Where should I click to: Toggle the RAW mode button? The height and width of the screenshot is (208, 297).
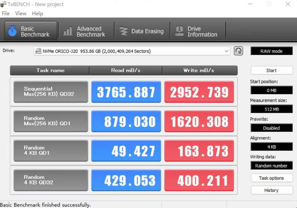click(x=272, y=51)
